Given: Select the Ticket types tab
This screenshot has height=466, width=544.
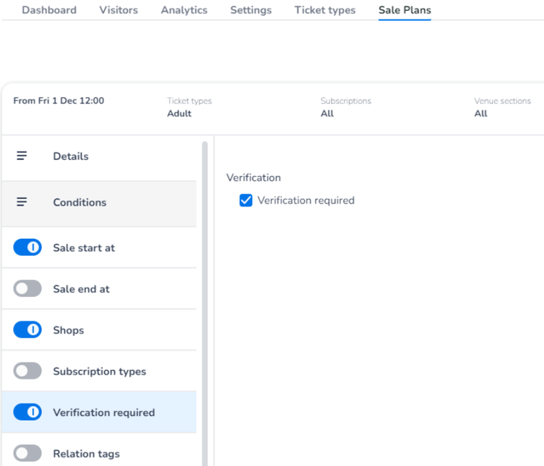Looking at the screenshot, I should [x=325, y=10].
